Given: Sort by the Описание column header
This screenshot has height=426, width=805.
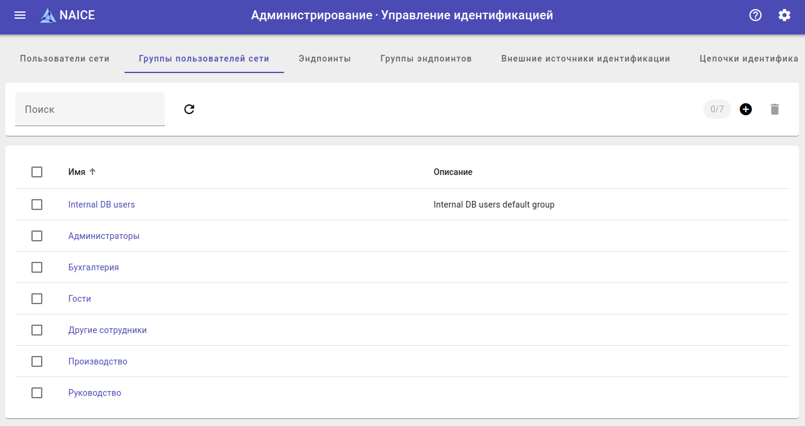Looking at the screenshot, I should coord(453,172).
